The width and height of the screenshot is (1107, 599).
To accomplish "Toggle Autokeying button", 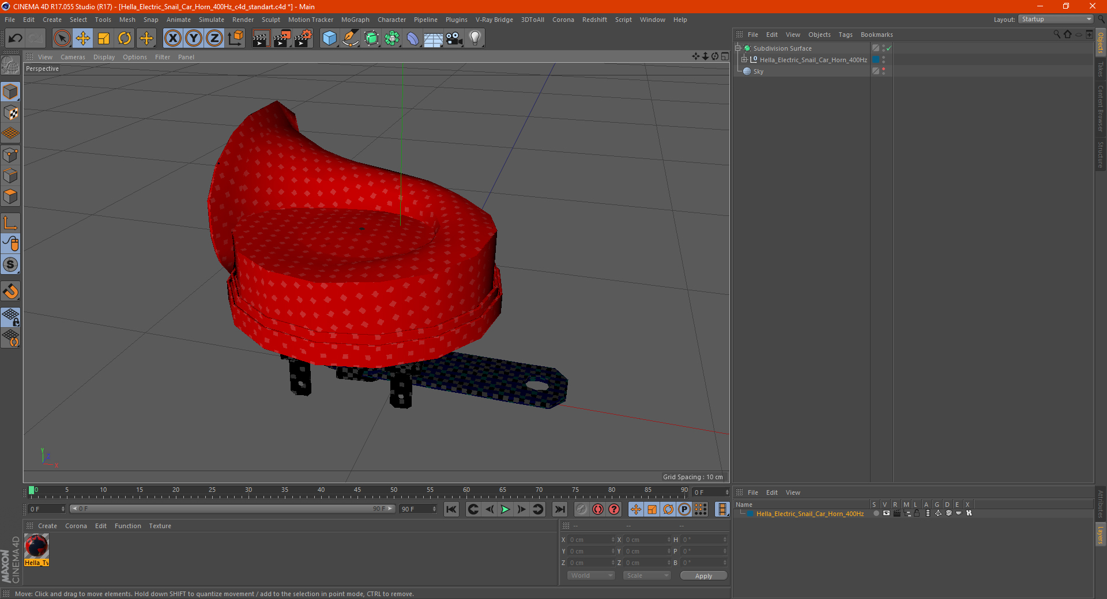I will click(x=598, y=509).
